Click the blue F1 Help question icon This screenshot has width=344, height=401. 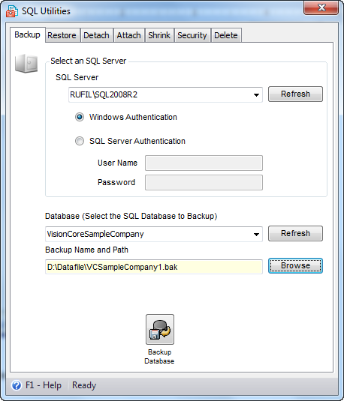17,385
